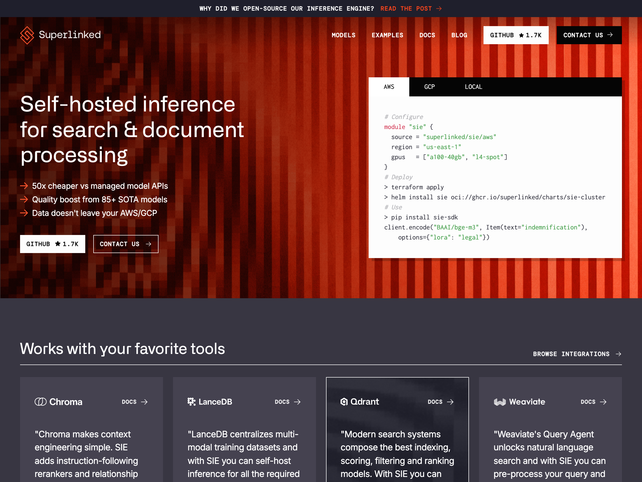Go to DOCS in the top navigation

(x=427, y=35)
